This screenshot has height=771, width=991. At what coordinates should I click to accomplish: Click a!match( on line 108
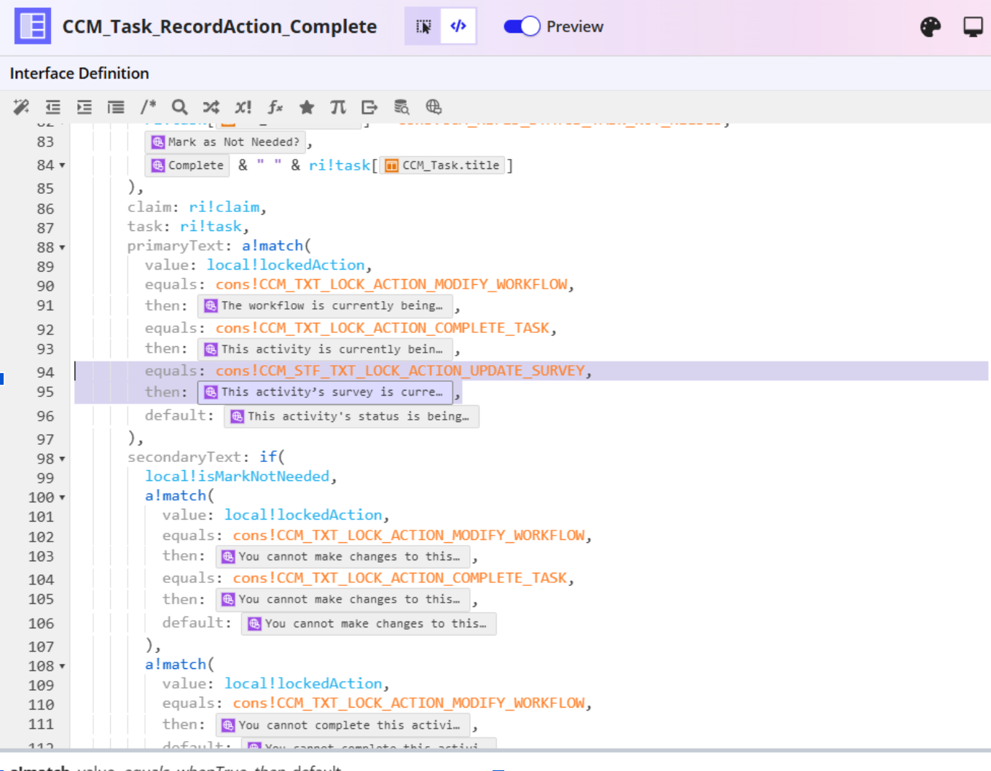click(x=179, y=665)
